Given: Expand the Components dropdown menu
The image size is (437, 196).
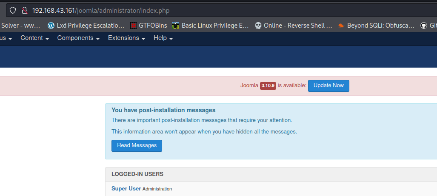Looking at the screenshot, I should click(78, 38).
